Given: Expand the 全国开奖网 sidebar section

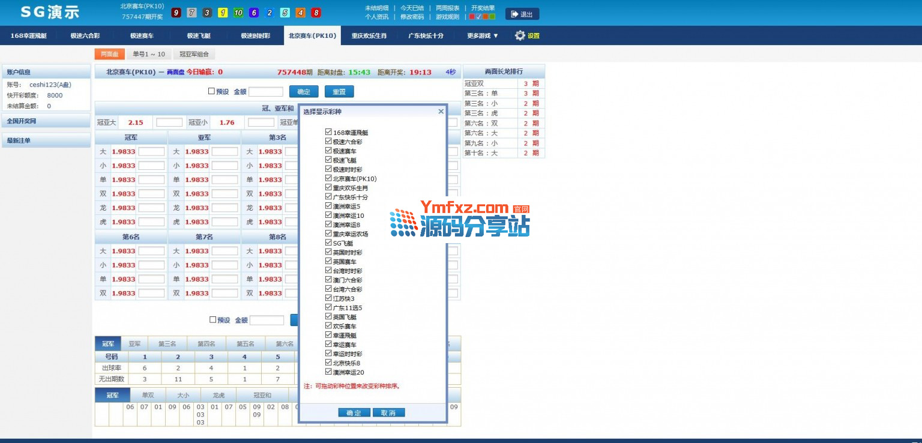Looking at the screenshot, I should pos(46,121).
